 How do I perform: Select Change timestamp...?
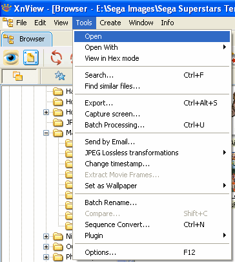point(152,164)
